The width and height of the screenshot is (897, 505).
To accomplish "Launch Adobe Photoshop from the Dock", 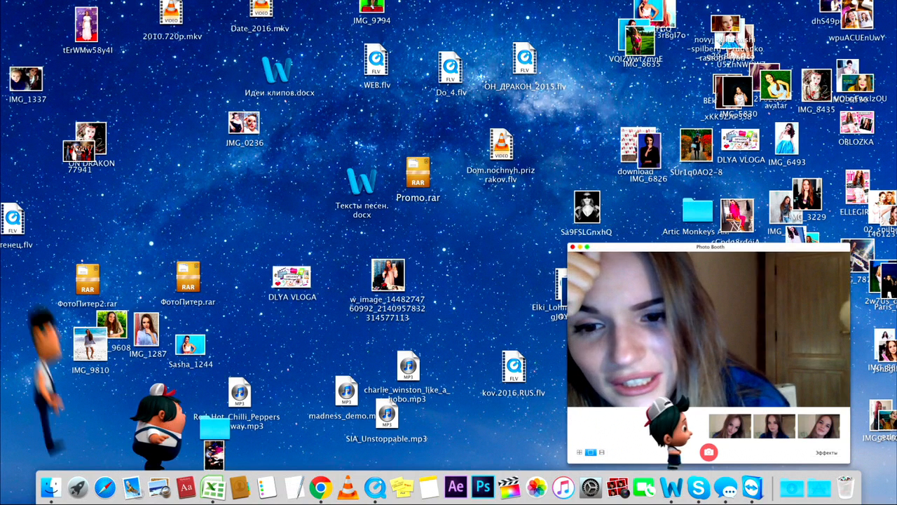I will click(x=483, y=487).
